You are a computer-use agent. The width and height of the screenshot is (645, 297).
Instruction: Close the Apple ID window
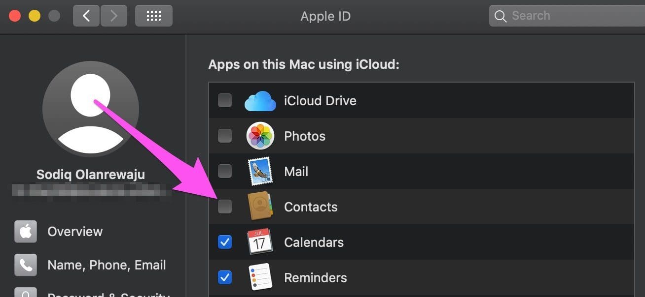coord(15,16)
